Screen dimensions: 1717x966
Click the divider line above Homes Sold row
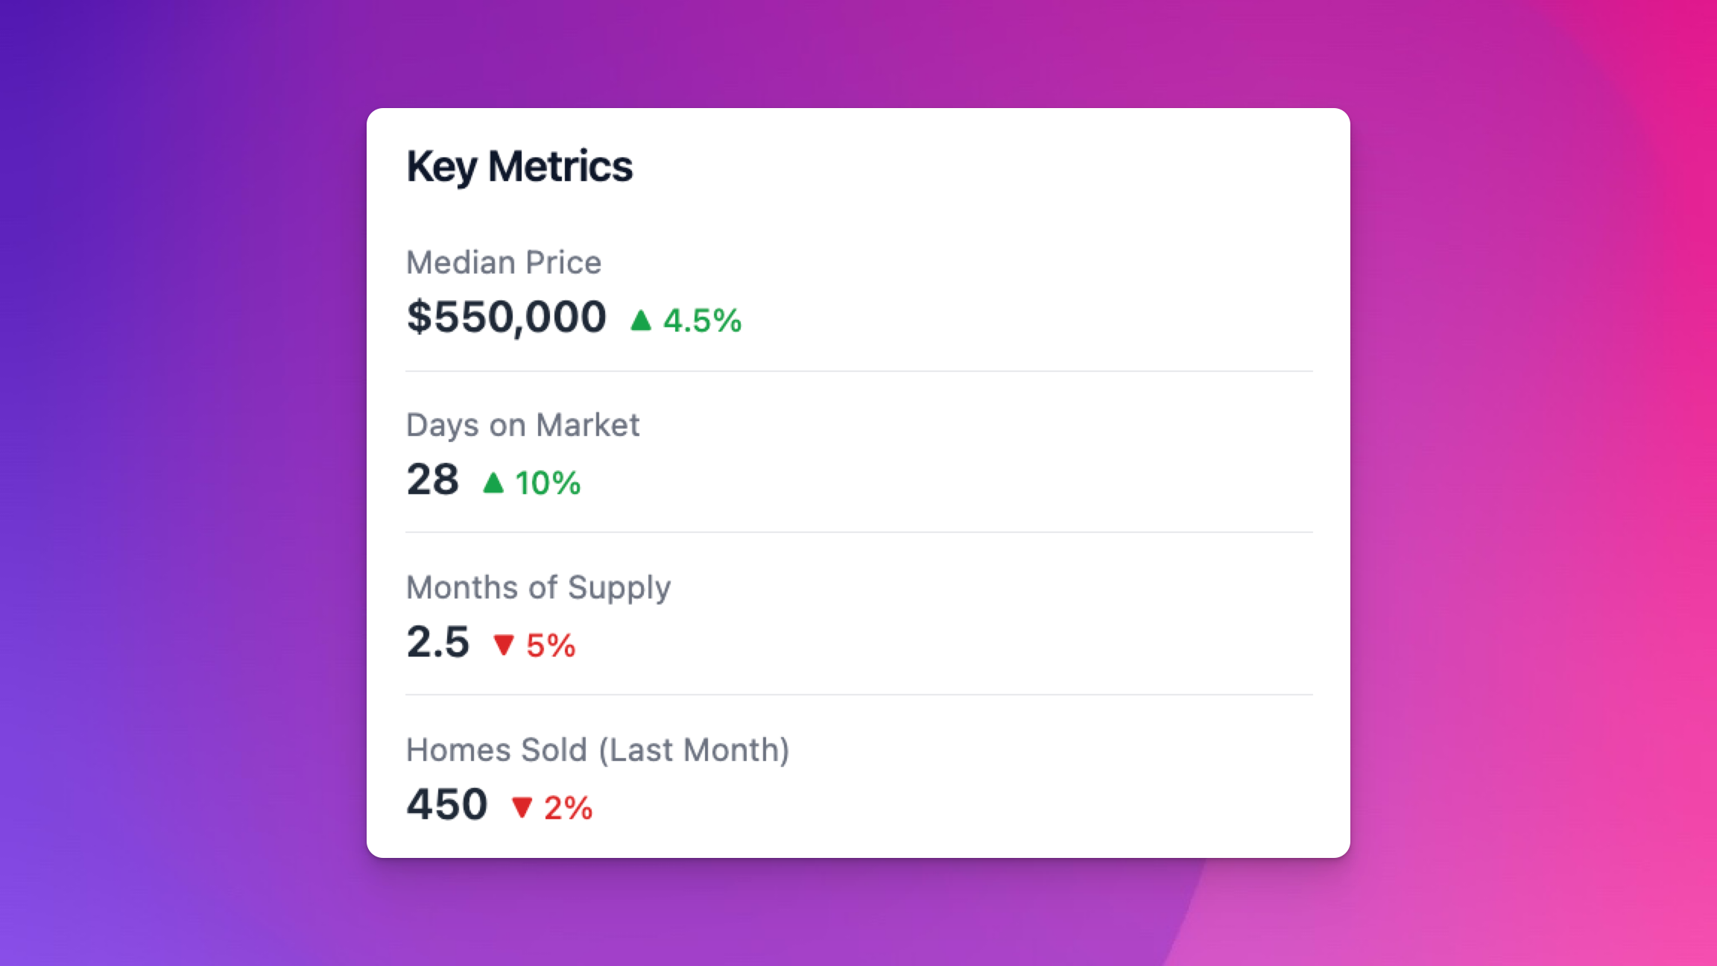[858, 695]
